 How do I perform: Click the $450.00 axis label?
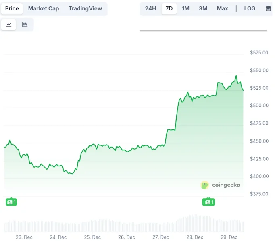coord(259,141)
